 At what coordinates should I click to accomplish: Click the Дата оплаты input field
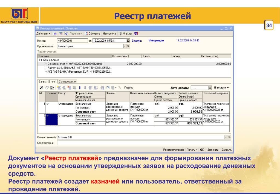click(200, 88)
